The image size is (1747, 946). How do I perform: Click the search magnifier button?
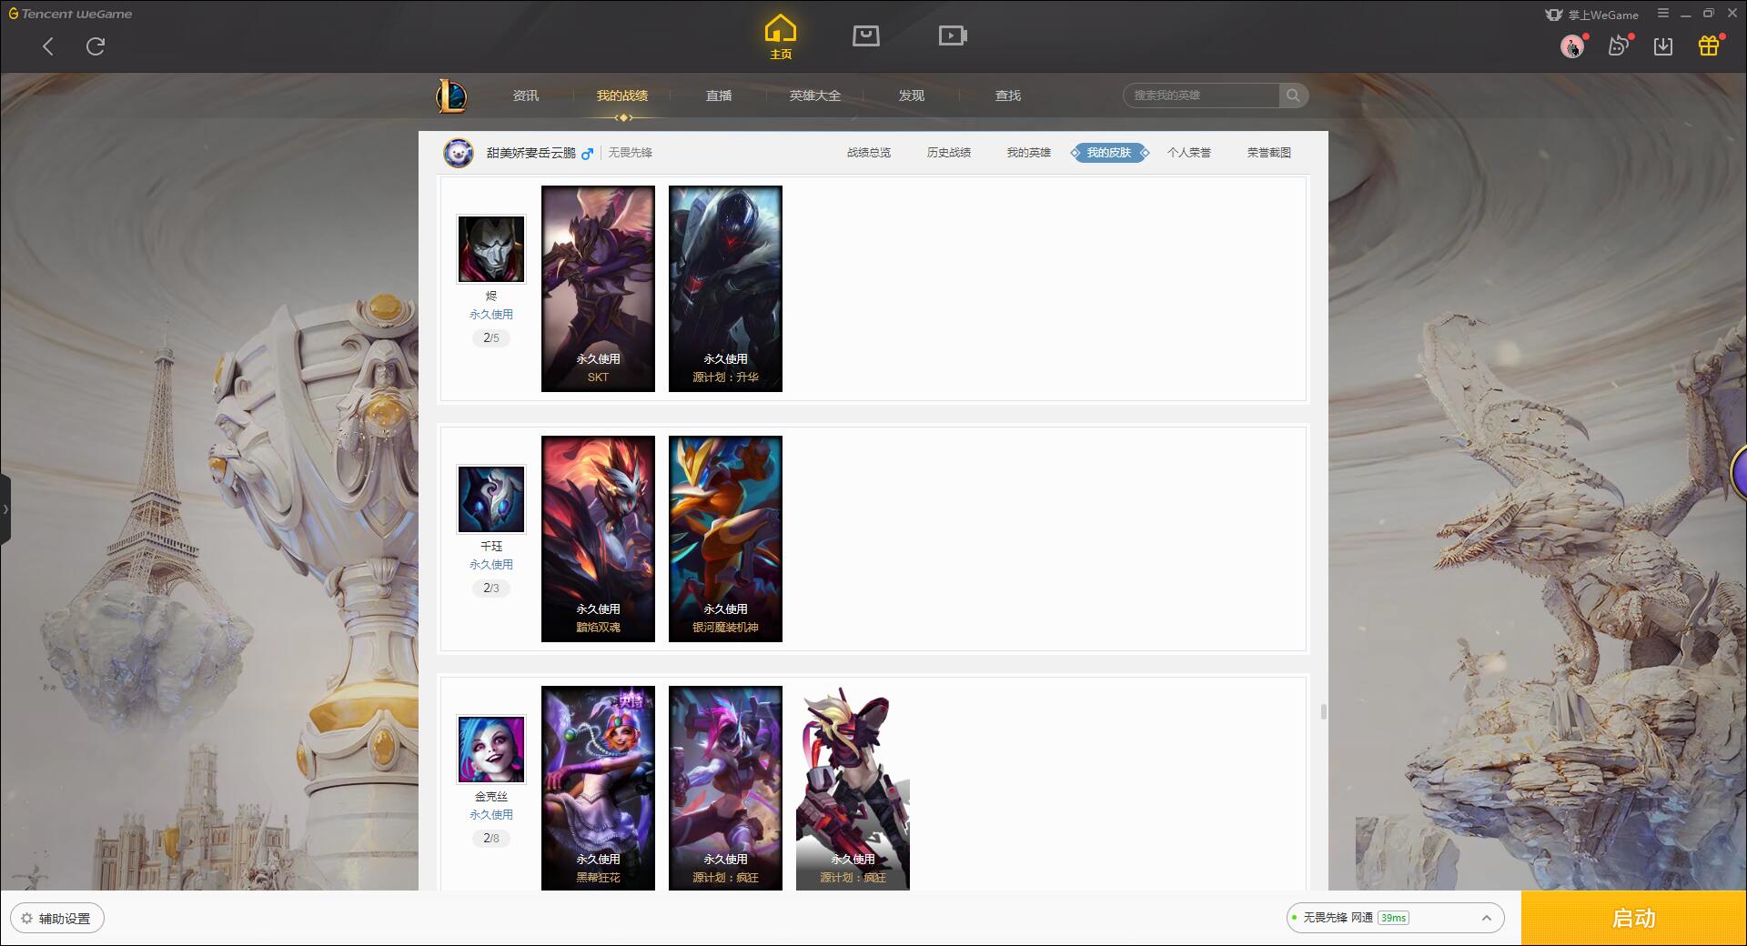(1293, 96)
